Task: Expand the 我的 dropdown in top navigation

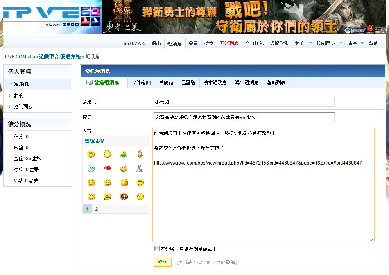Action: (310, 43)
